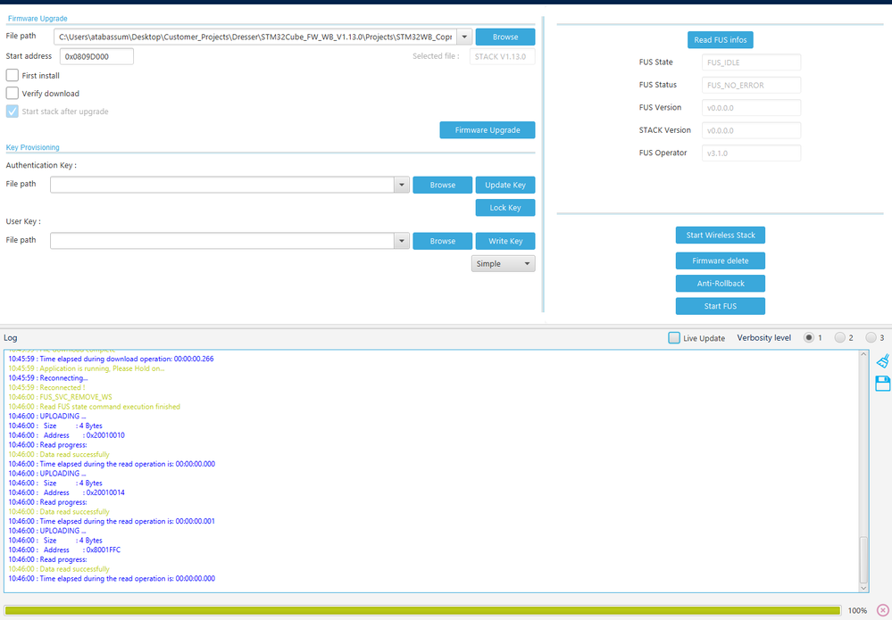The width and height of the screenshot is (892, 620).
Task: Browse for Authentication Key file
Action: point(442,185)
